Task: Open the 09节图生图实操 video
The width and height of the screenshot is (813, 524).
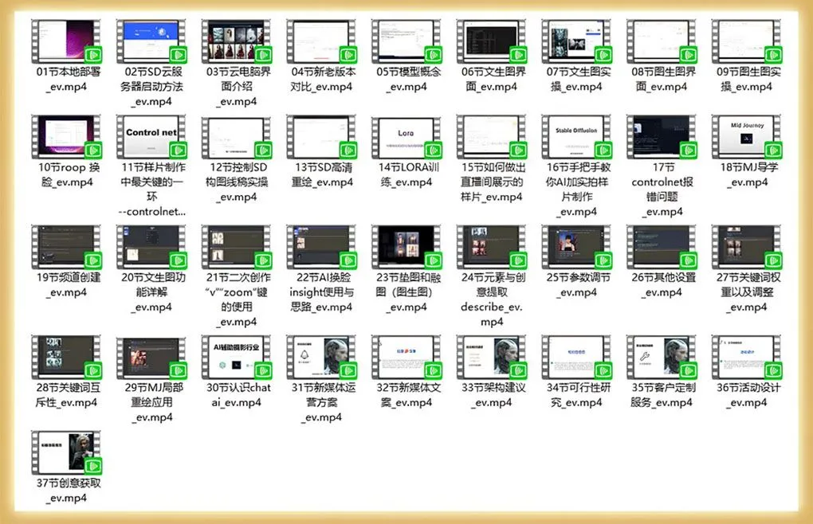Action: tap(745, 41)
